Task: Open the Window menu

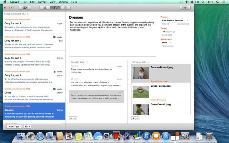Action: click(63, 2)
